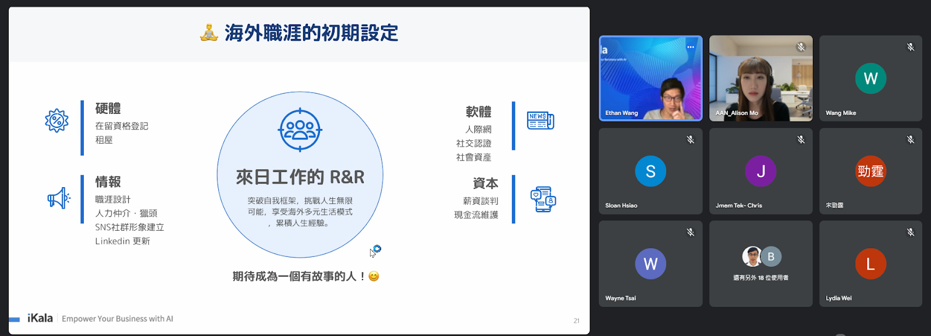This screenshot has height=336, width=931.
Task: Click the iKala logo on the slide footer
Action: (x=40, y=318)
